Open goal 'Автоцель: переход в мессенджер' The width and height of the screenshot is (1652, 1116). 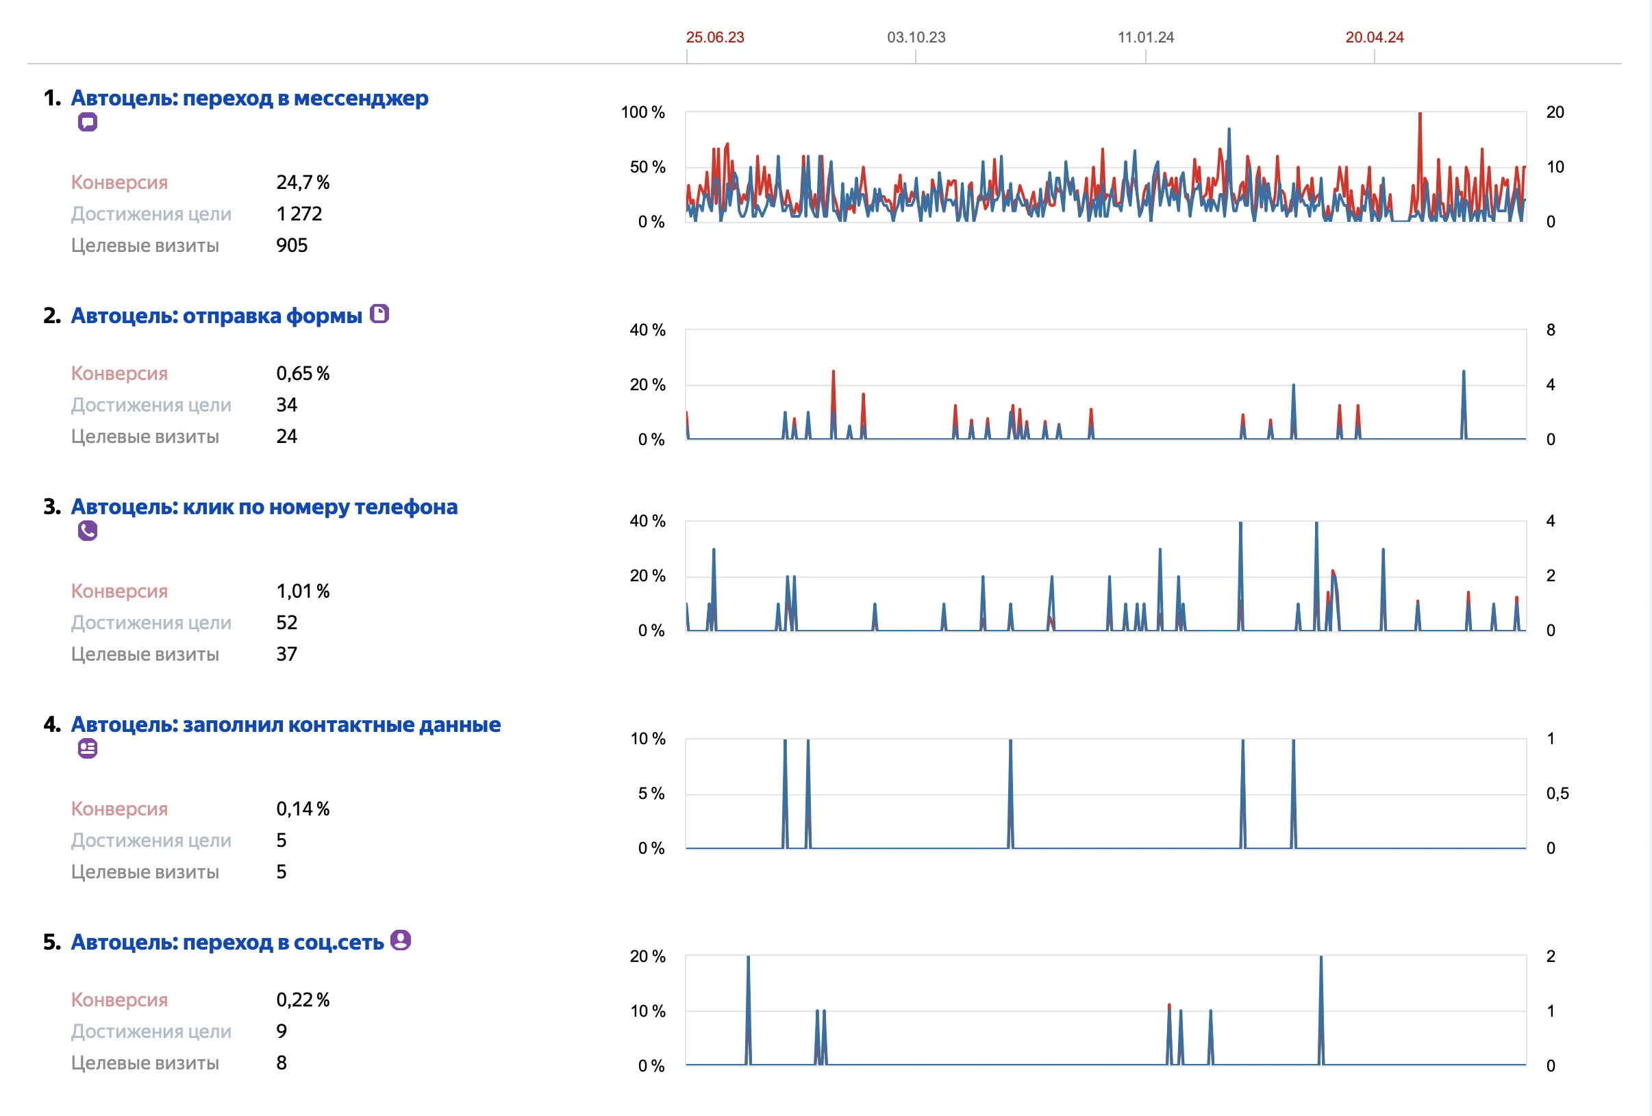(249, 98)
